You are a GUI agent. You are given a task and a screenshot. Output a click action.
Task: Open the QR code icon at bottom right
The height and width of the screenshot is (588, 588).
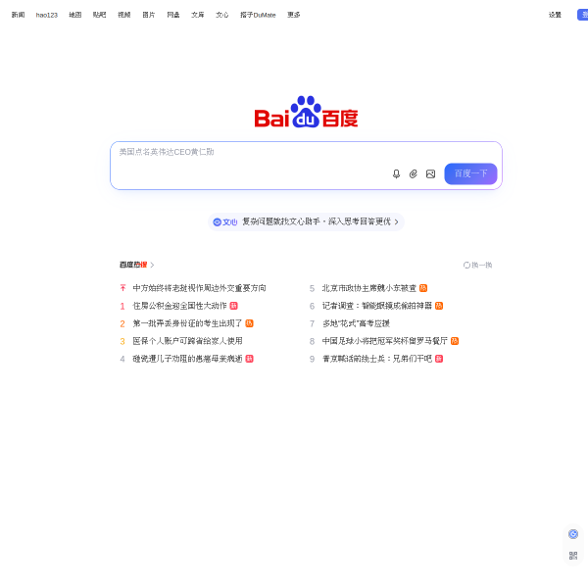573,556
